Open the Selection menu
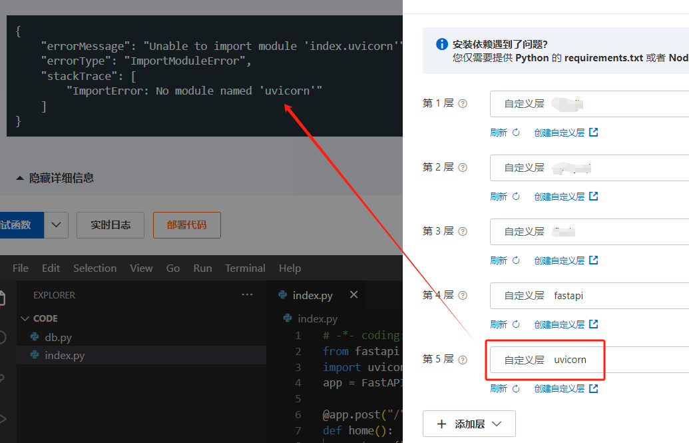 tap(95, 268)
